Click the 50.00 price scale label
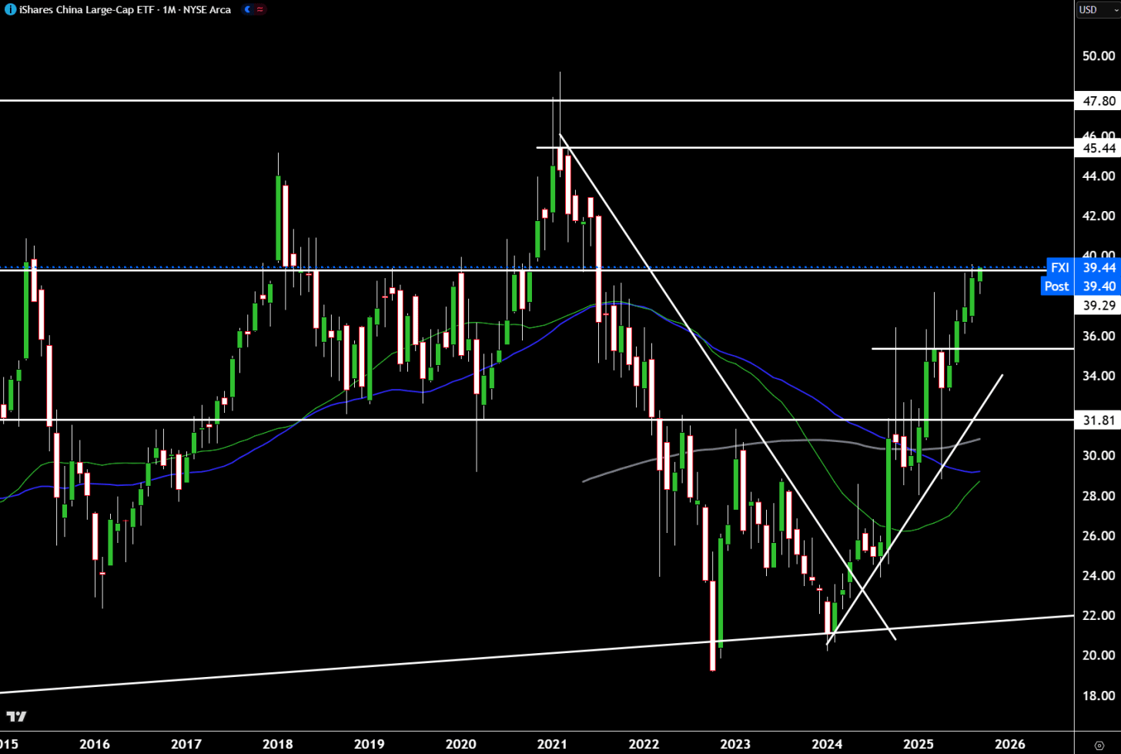1121x754 pixels. [1099, 55]
